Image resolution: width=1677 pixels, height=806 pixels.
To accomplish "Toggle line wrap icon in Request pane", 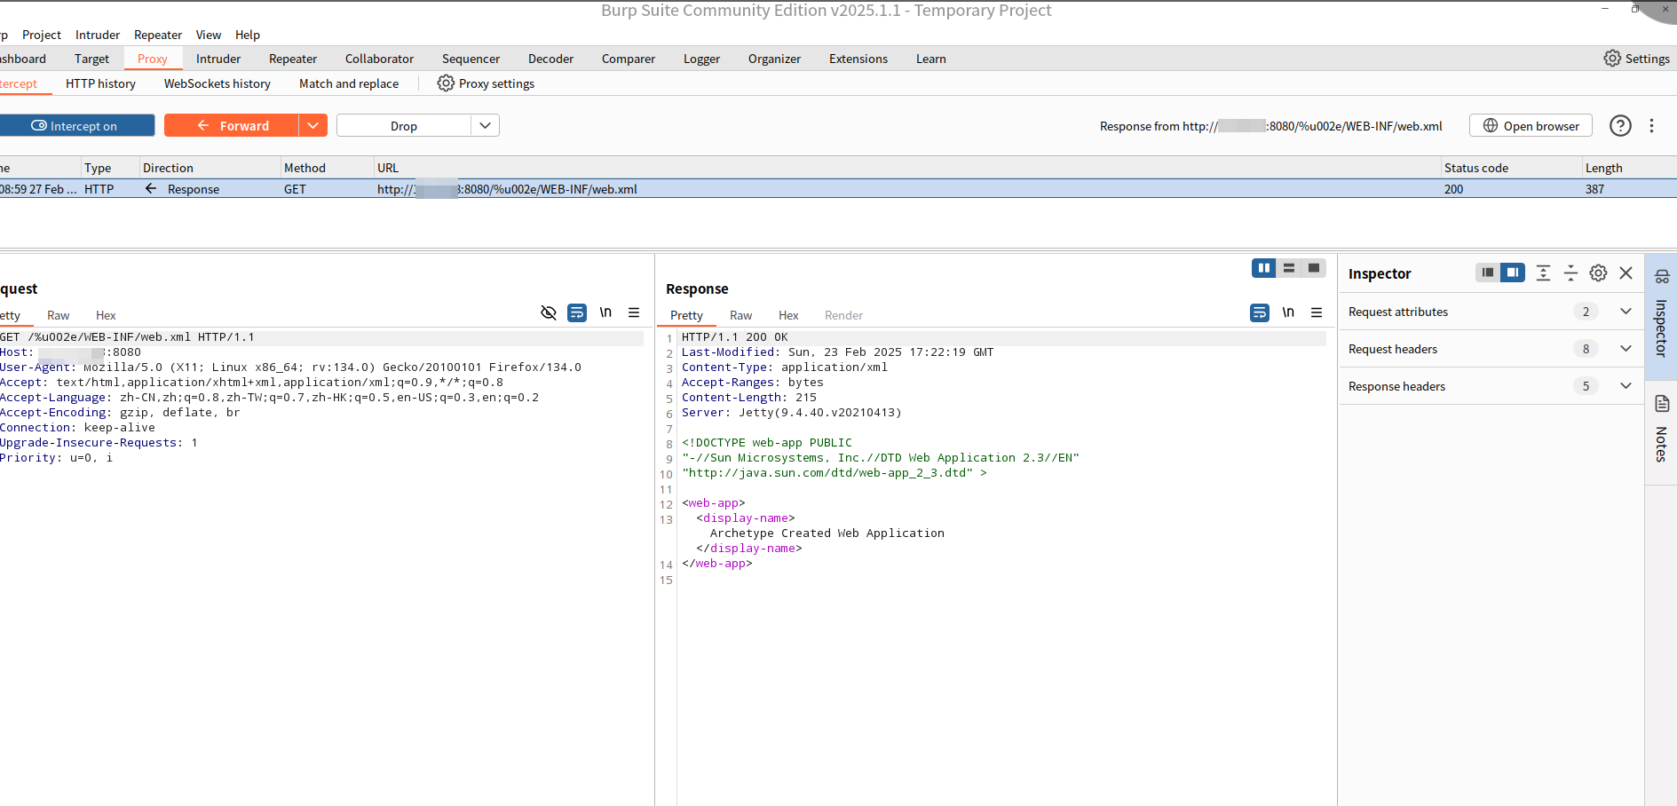I will [577, 312].
